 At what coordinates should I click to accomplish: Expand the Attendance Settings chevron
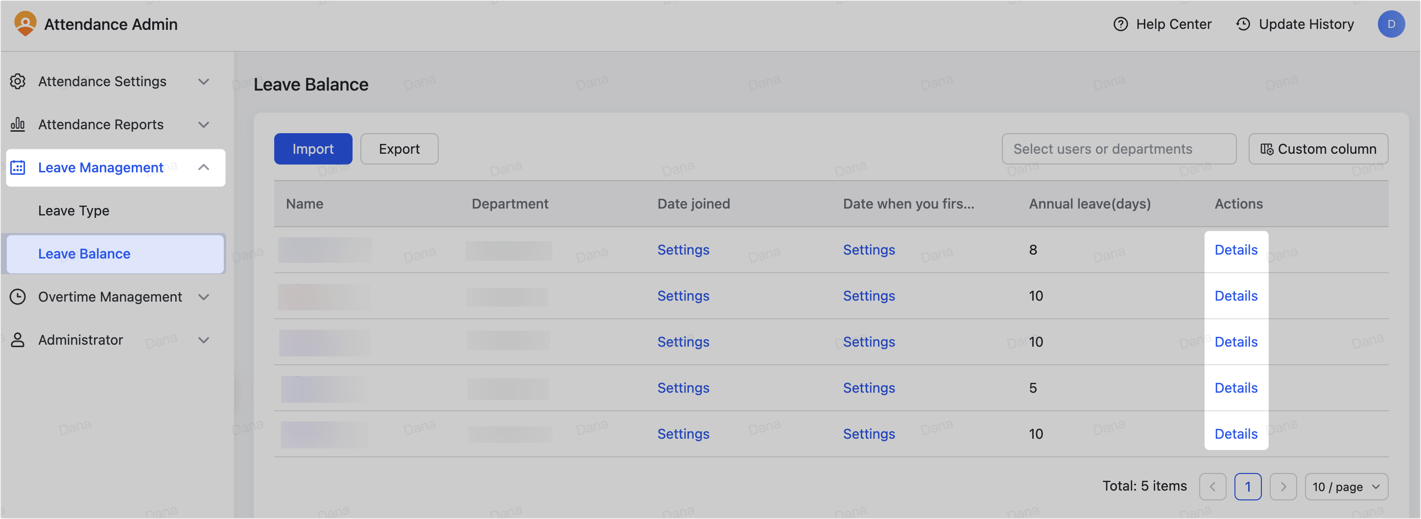pyautogui.click(x=204, y=82)
